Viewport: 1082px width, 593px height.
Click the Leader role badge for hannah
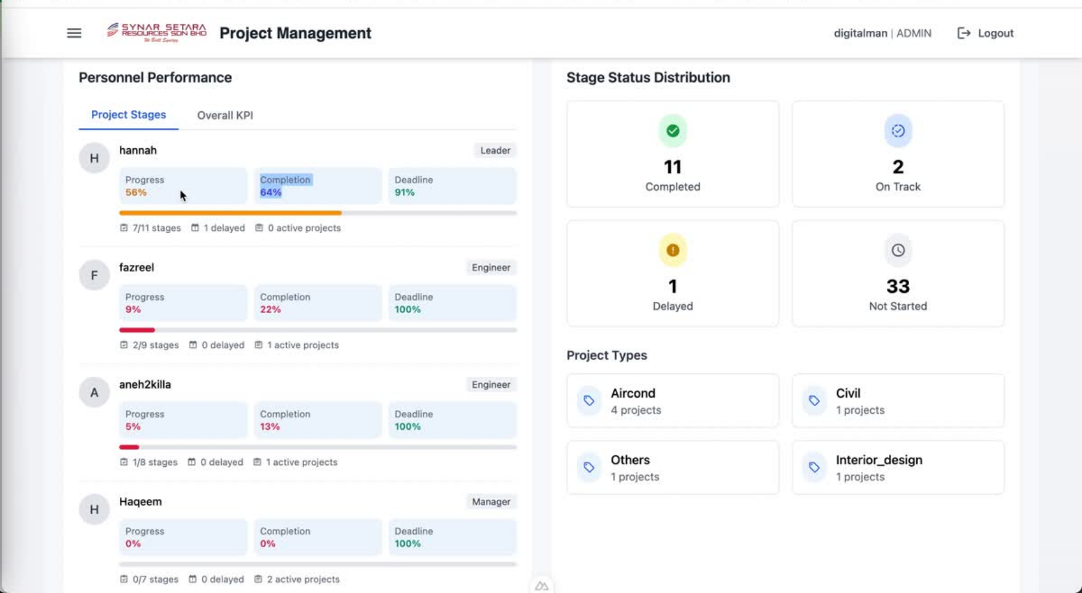[494, 150]
